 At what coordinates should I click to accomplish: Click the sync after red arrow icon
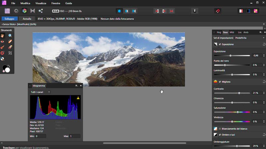pyautogui.click(x=164, y=11)
